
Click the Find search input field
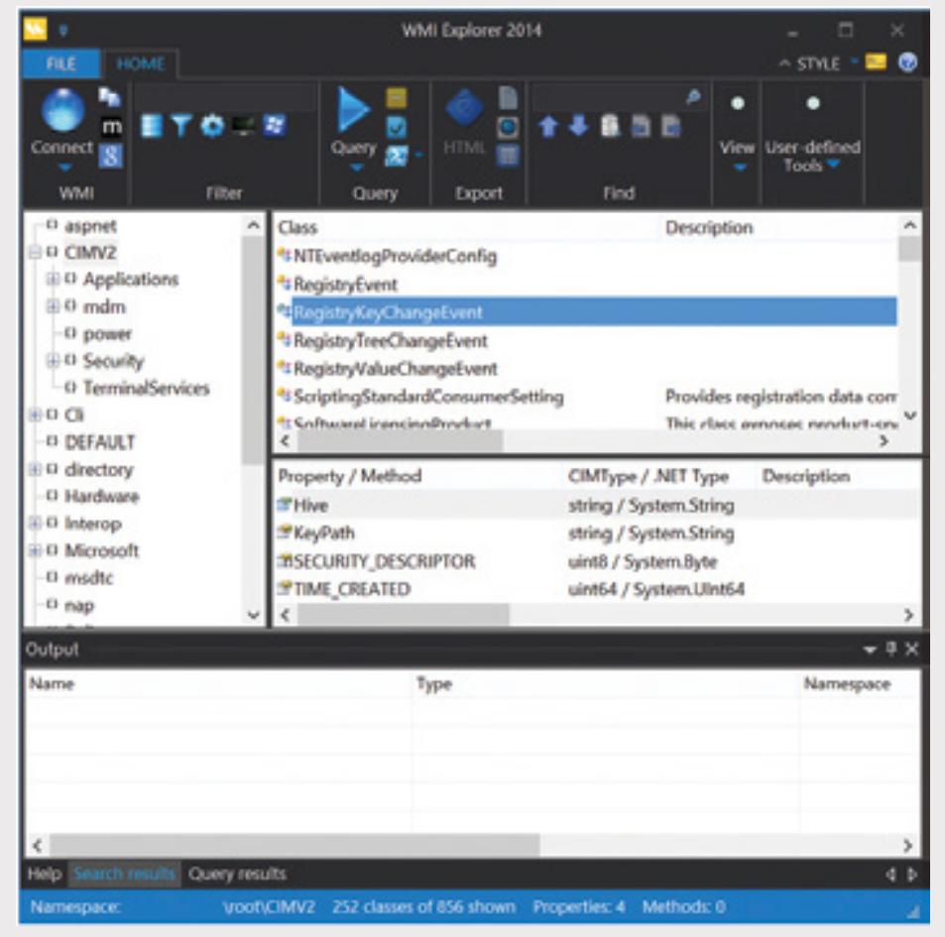[x=609, y=96]
